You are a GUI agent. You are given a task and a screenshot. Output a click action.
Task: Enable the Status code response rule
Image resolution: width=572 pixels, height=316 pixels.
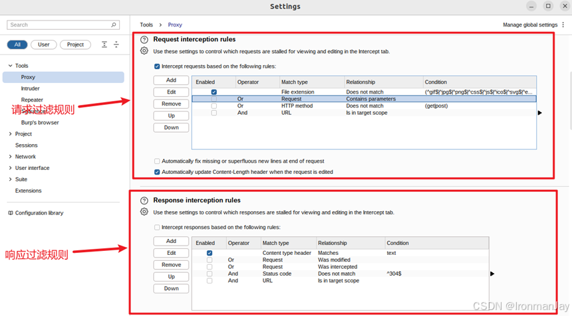point(210,274)
